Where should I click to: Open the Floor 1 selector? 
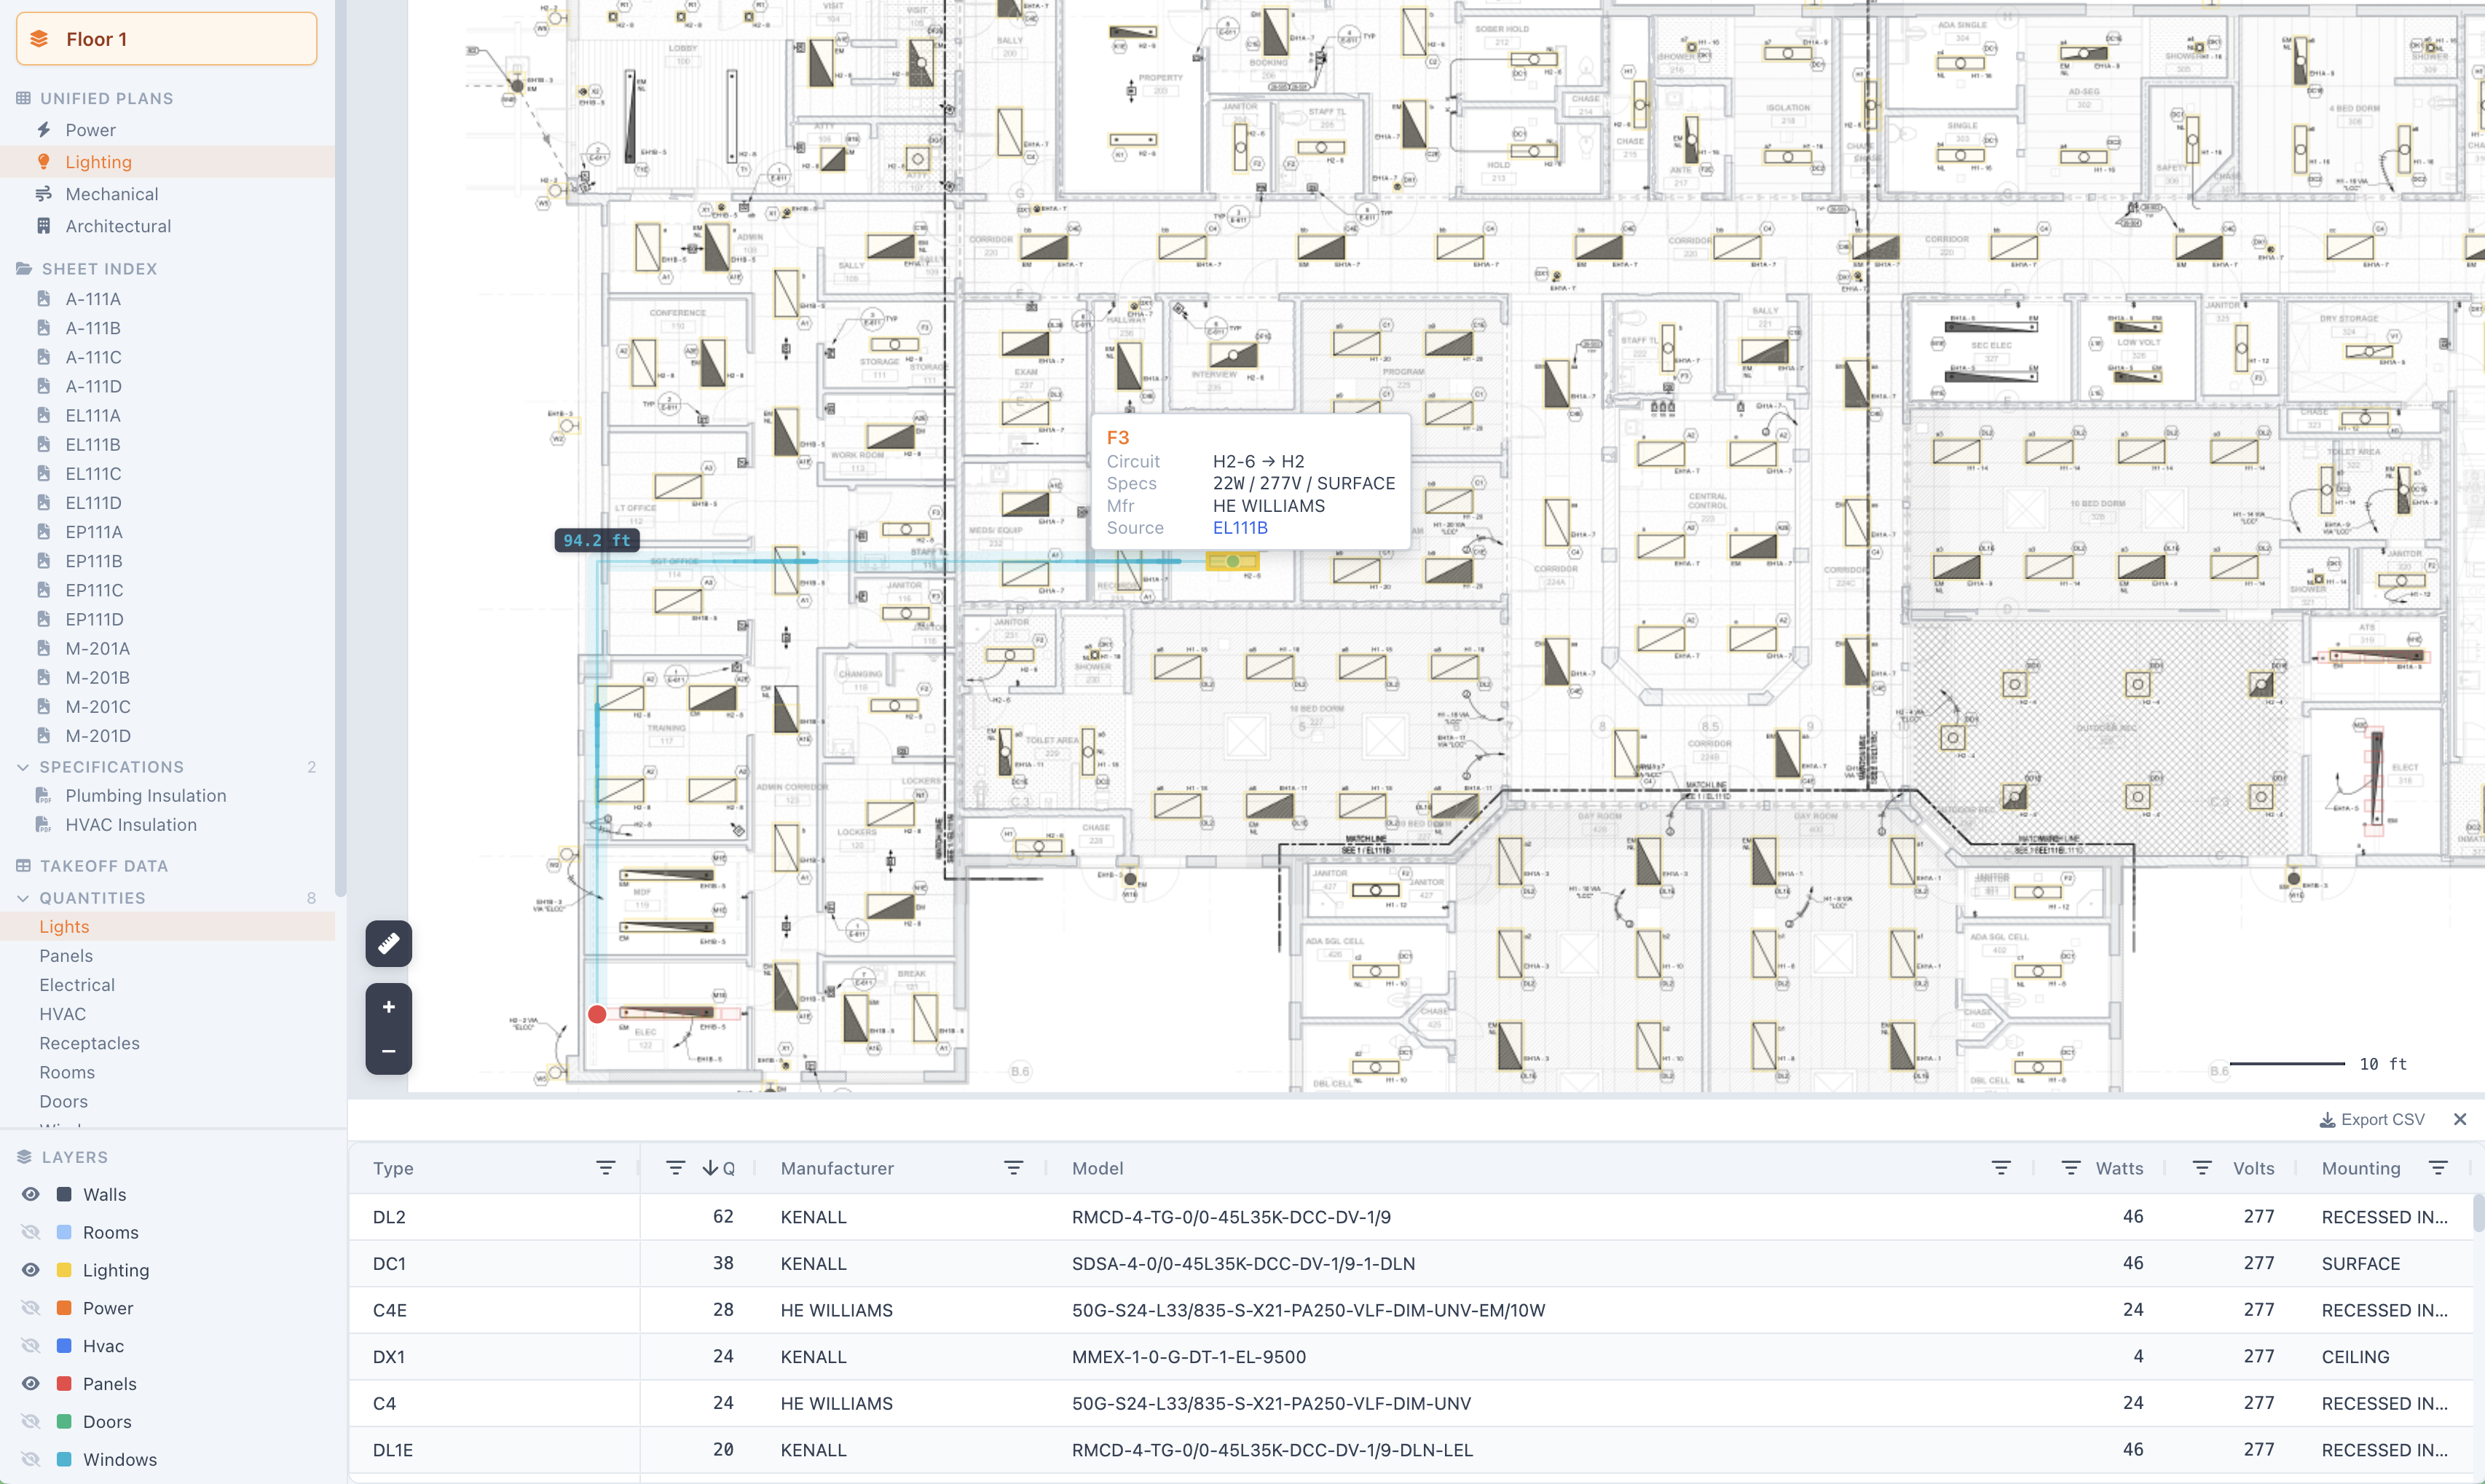tap(166, 39)
